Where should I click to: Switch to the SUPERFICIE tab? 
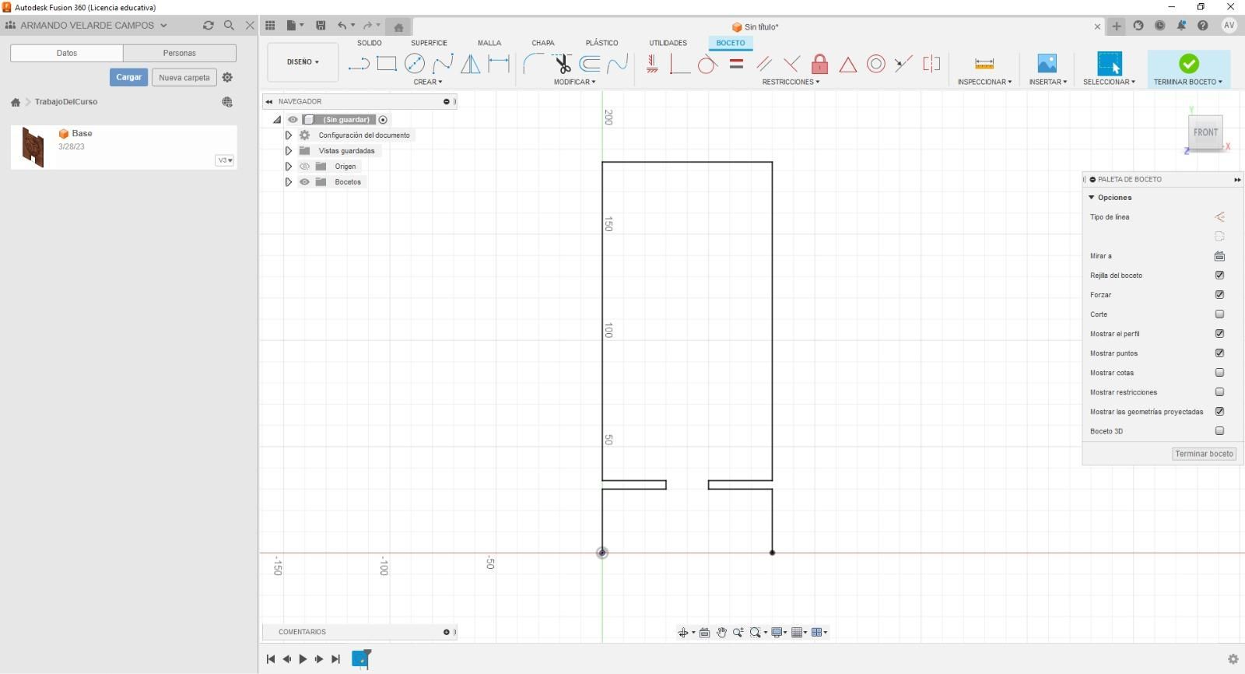pos(429,43)
